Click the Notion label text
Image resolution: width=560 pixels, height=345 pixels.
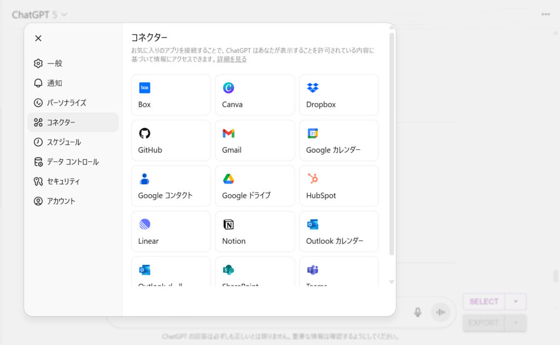tap(234, 241)
